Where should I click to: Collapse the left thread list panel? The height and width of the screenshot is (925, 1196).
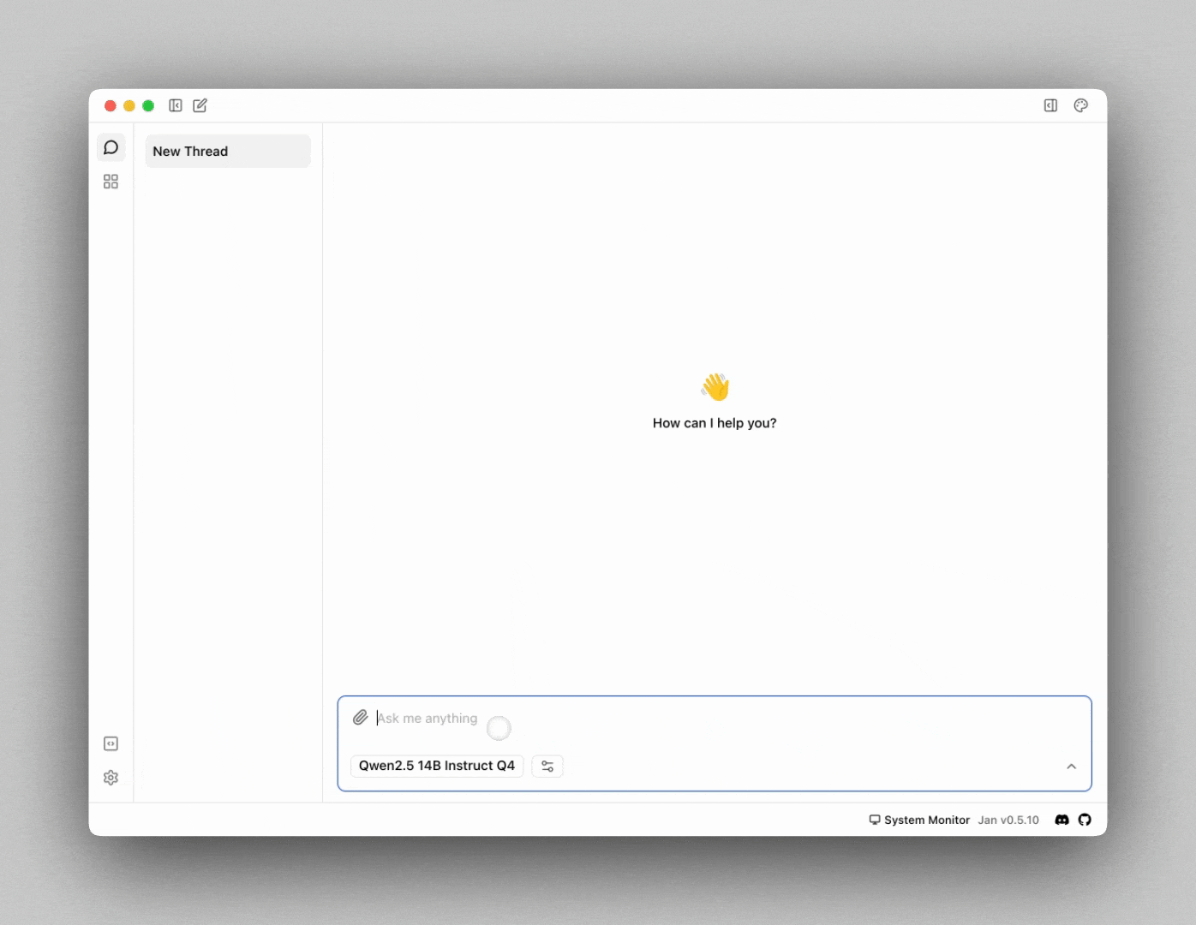[176, 105]
